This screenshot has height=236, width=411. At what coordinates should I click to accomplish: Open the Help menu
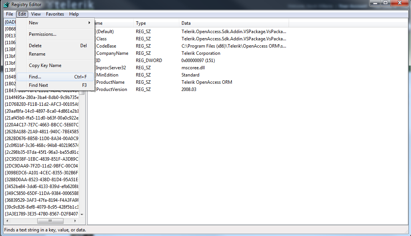pyautogui.click(x=74, y=14)
